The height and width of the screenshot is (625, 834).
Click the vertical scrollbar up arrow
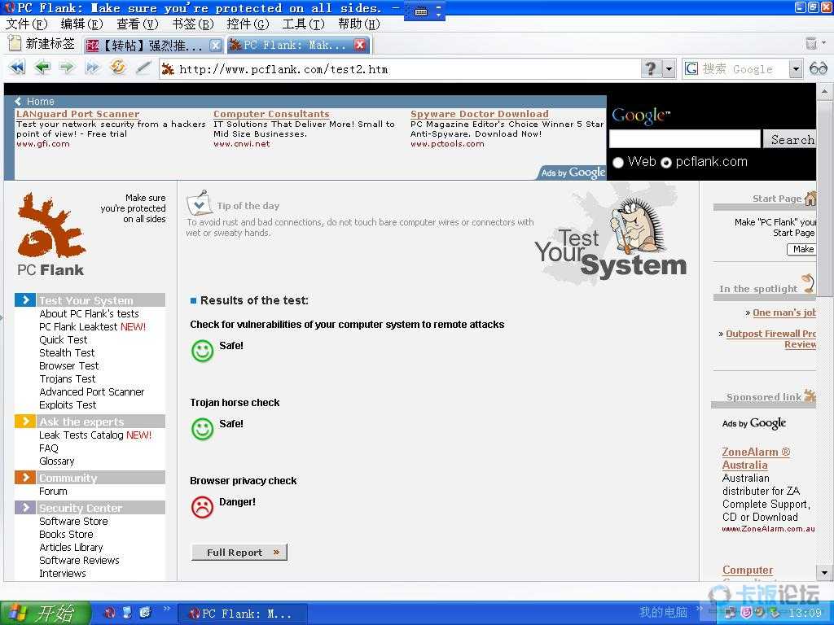[824, 92]
